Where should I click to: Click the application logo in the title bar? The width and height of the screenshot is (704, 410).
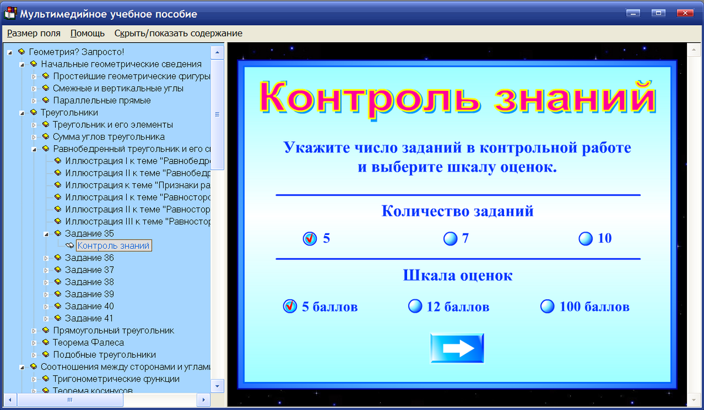point(9,13)
